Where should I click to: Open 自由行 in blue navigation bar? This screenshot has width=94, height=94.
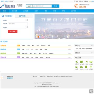click(x=36, y=11)
